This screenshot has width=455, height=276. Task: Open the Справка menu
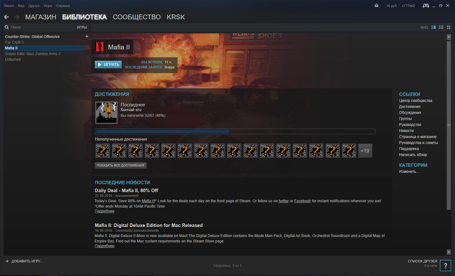63,6
